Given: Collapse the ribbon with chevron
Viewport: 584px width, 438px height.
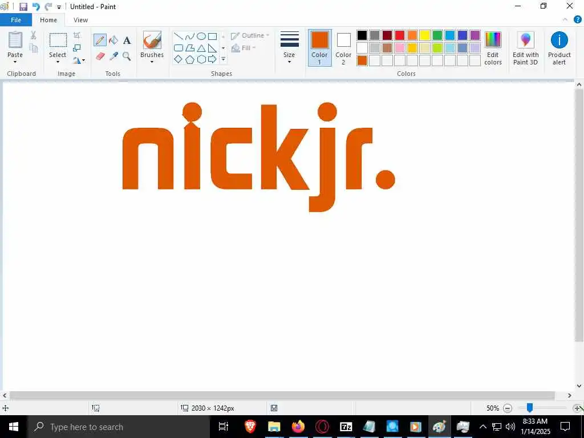Looking at the screenshot, I should (565, 20).
